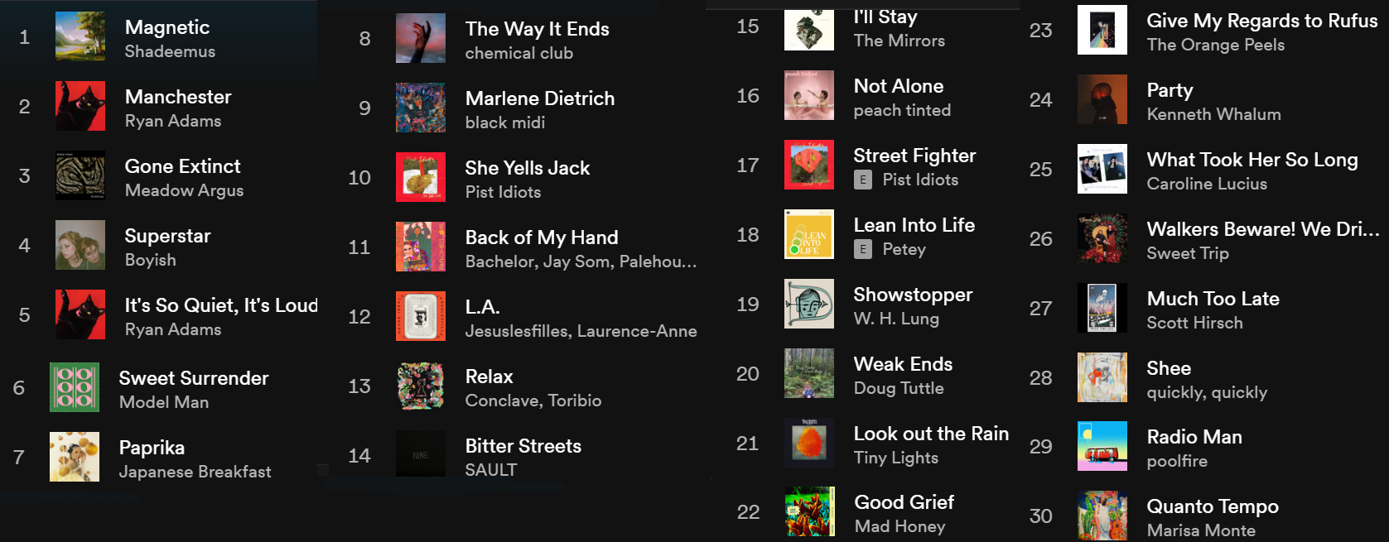Visit the artist Marisa Monte
This screenshot has width=1389, height=542.
[x=1200, y=530]
